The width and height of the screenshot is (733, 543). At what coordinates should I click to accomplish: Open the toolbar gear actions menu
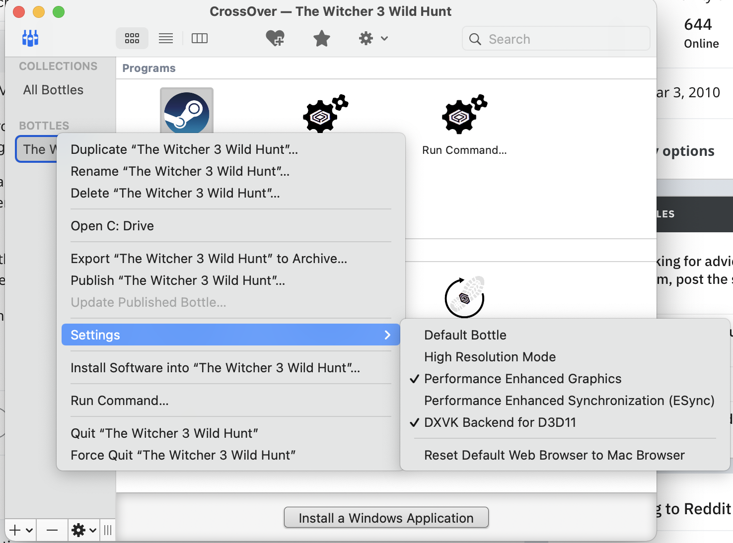coord(373,38)
